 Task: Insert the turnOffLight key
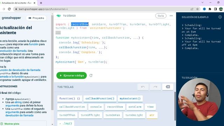pos(90,115)
